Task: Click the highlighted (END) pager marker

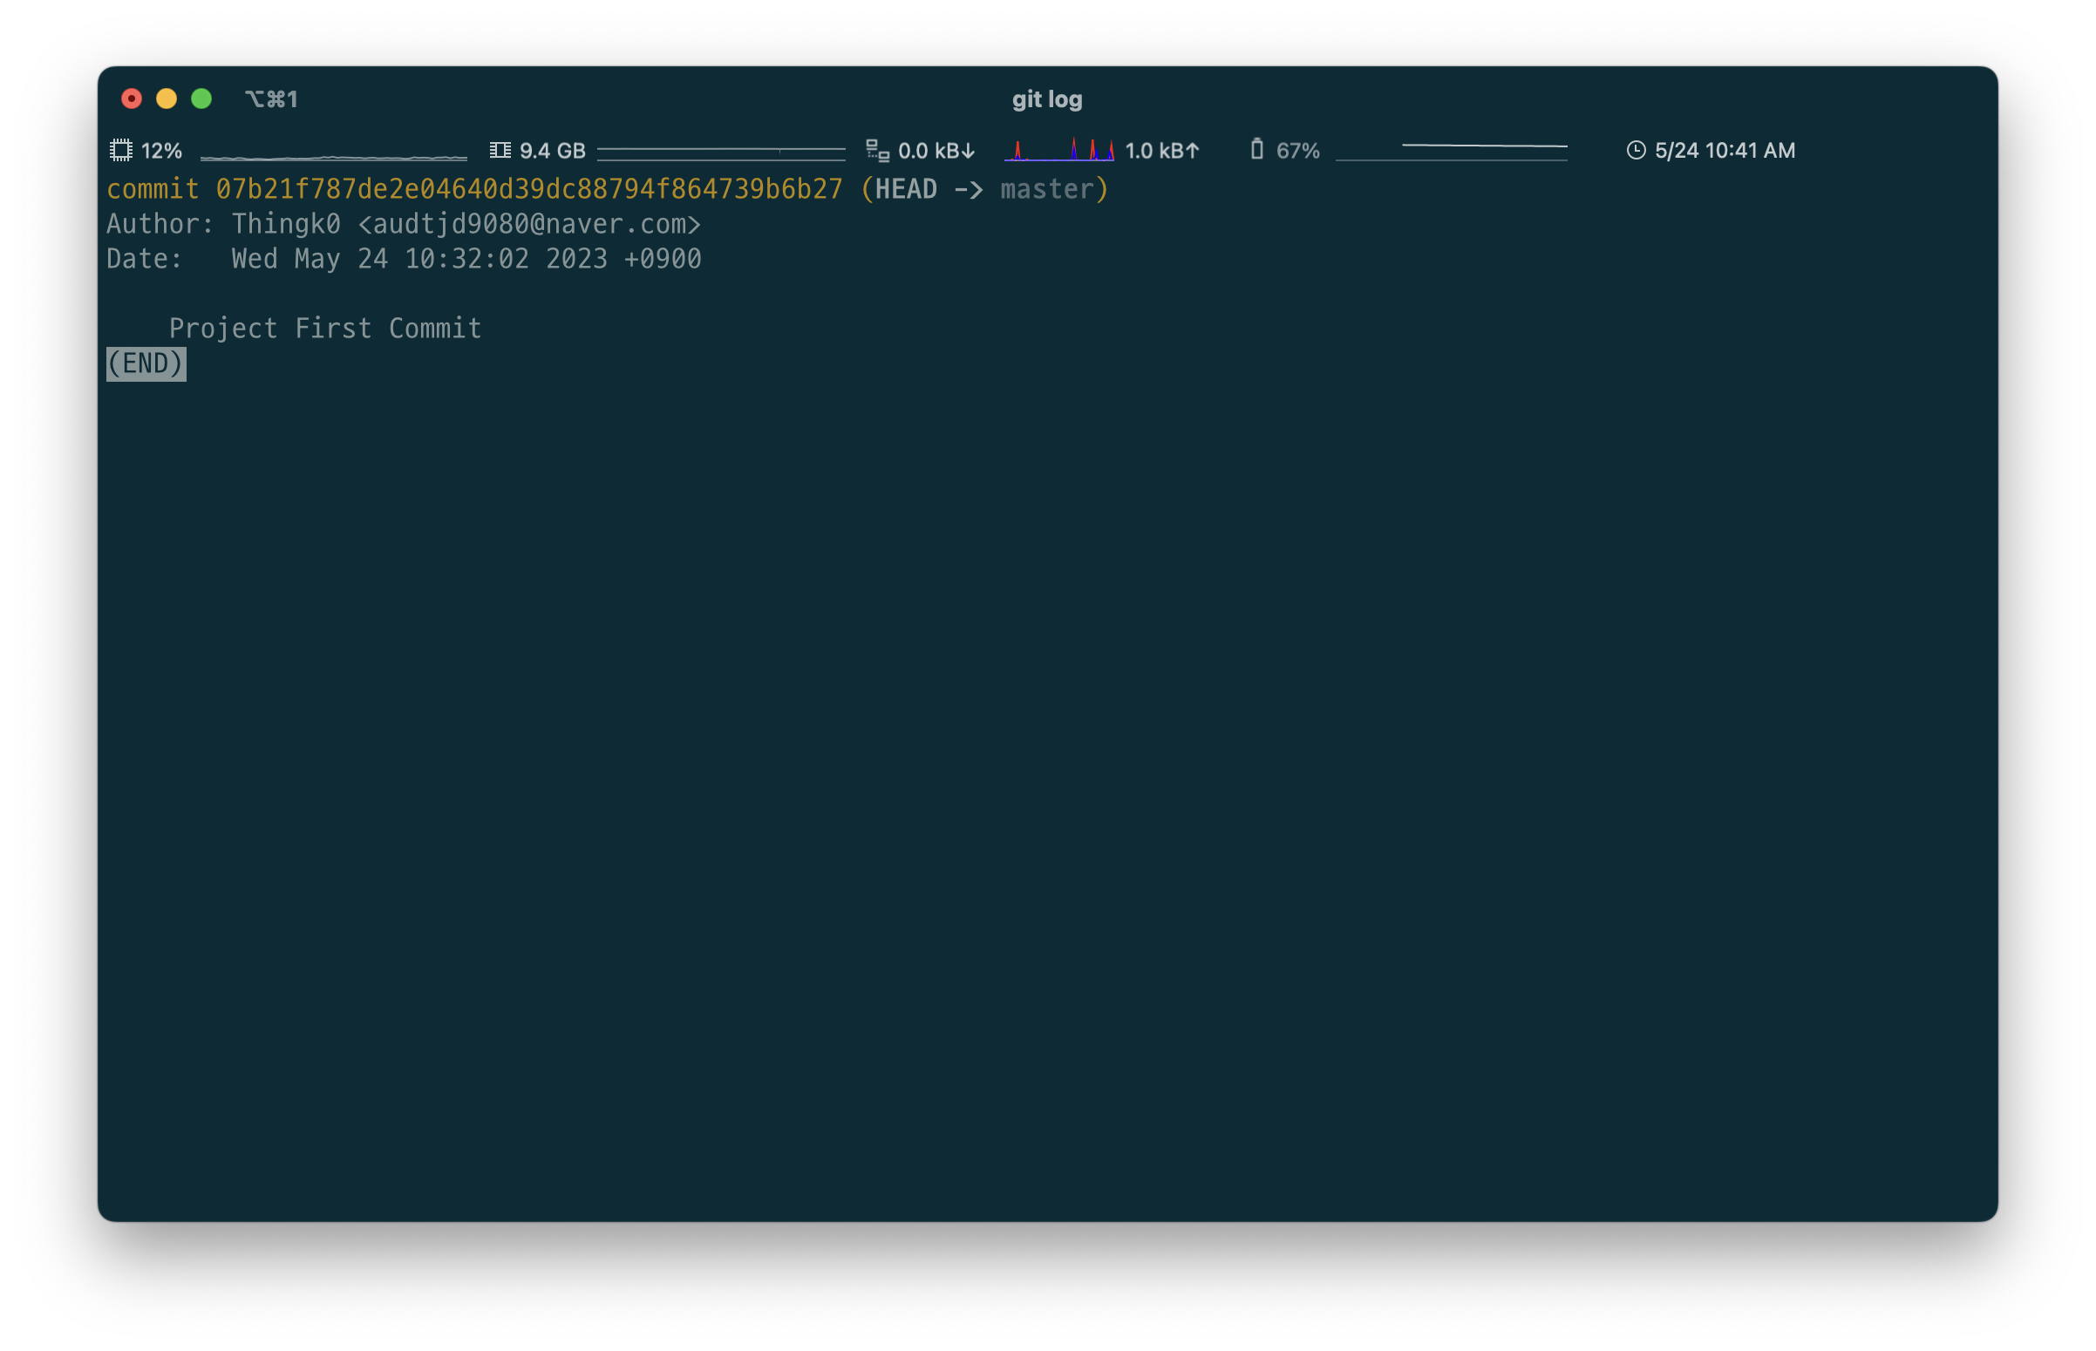Action: pos(146,363)
